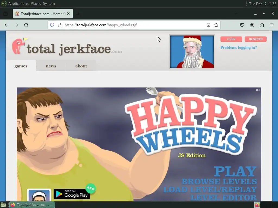Click the Santa character thumbnail image
Viewport: 278px width, 208px height.
coord(192,52)
